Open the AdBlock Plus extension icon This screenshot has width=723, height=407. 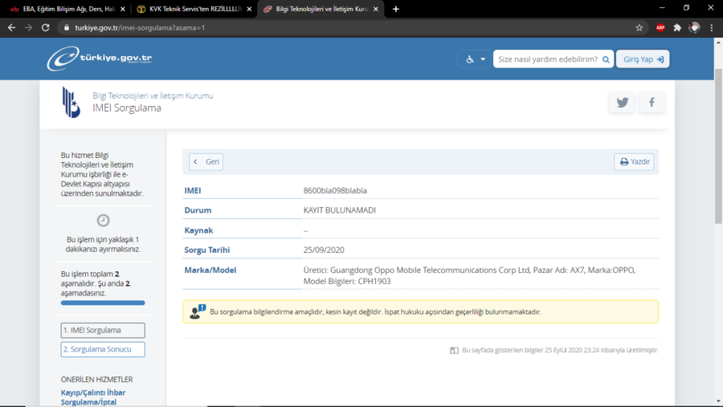660,27
